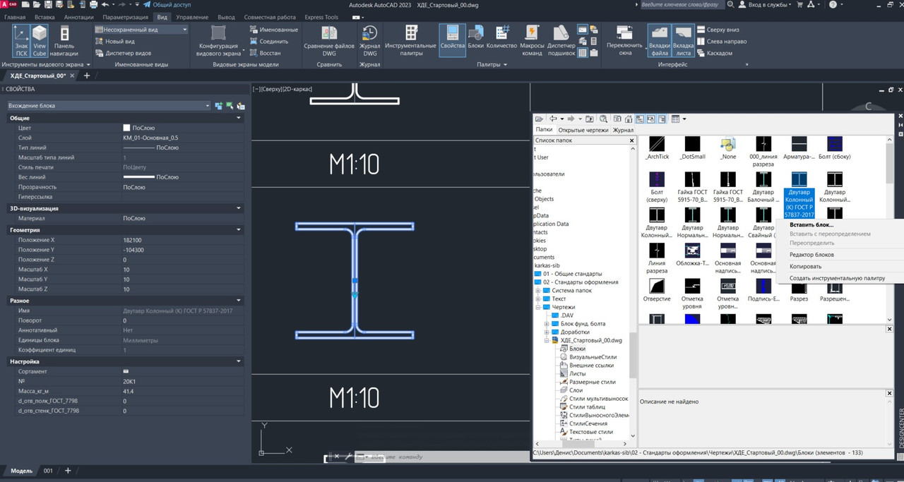Open Сравнение файлов DWG tool
Viewport: 904px width, 482px height.
(x=329, y=42)
